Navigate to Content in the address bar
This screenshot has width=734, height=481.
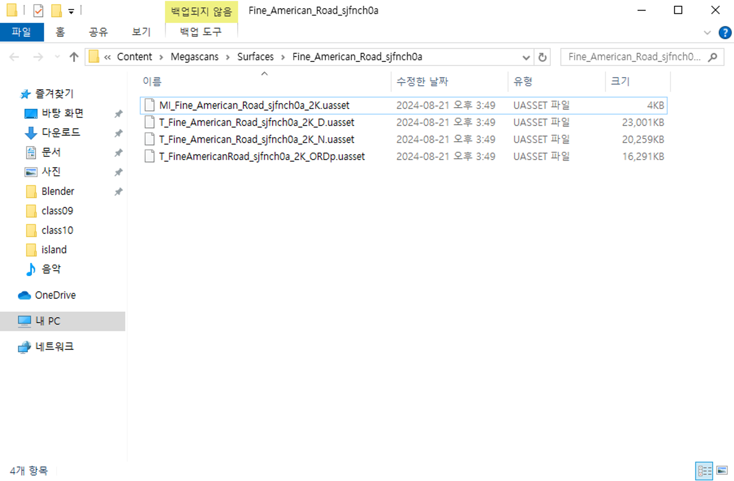coord(134,57)
